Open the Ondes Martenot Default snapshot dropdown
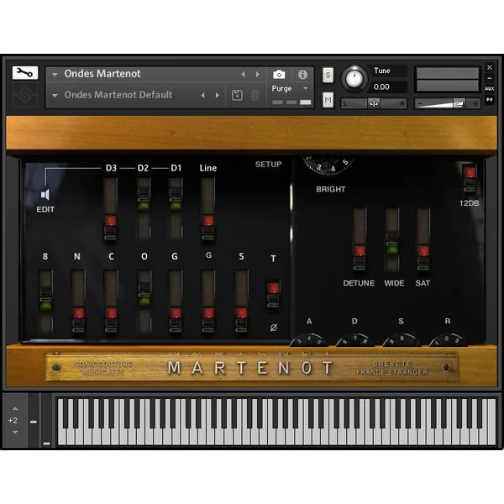The width and height of the screenshot is (504, 504). [55, 96]
